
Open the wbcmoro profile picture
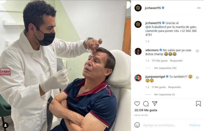click(x=138, y=52)
